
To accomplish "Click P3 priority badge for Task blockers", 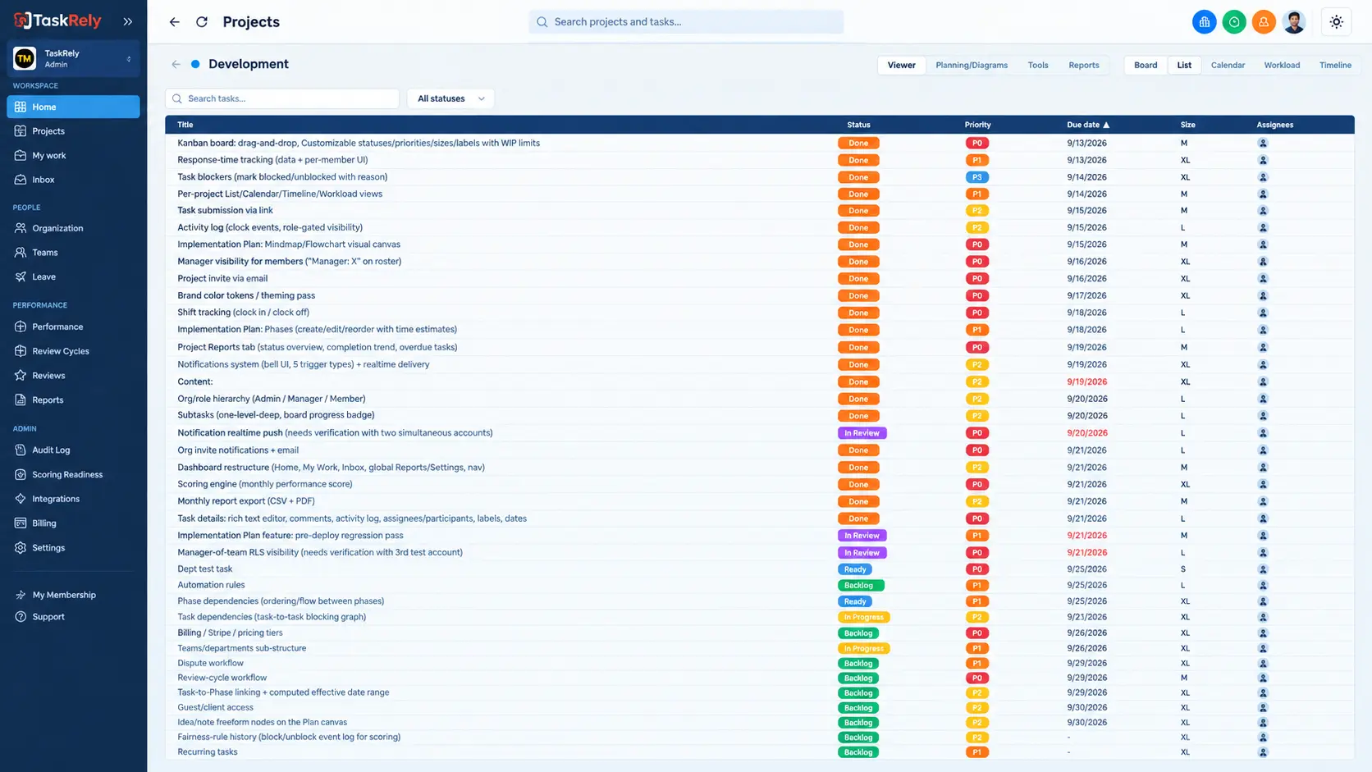I will [976, 177].
